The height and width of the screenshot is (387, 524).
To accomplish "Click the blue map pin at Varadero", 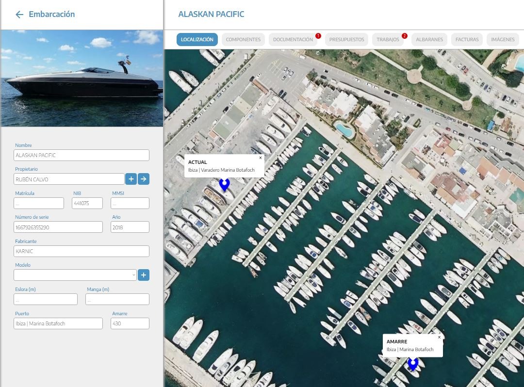I will point(224,184).
